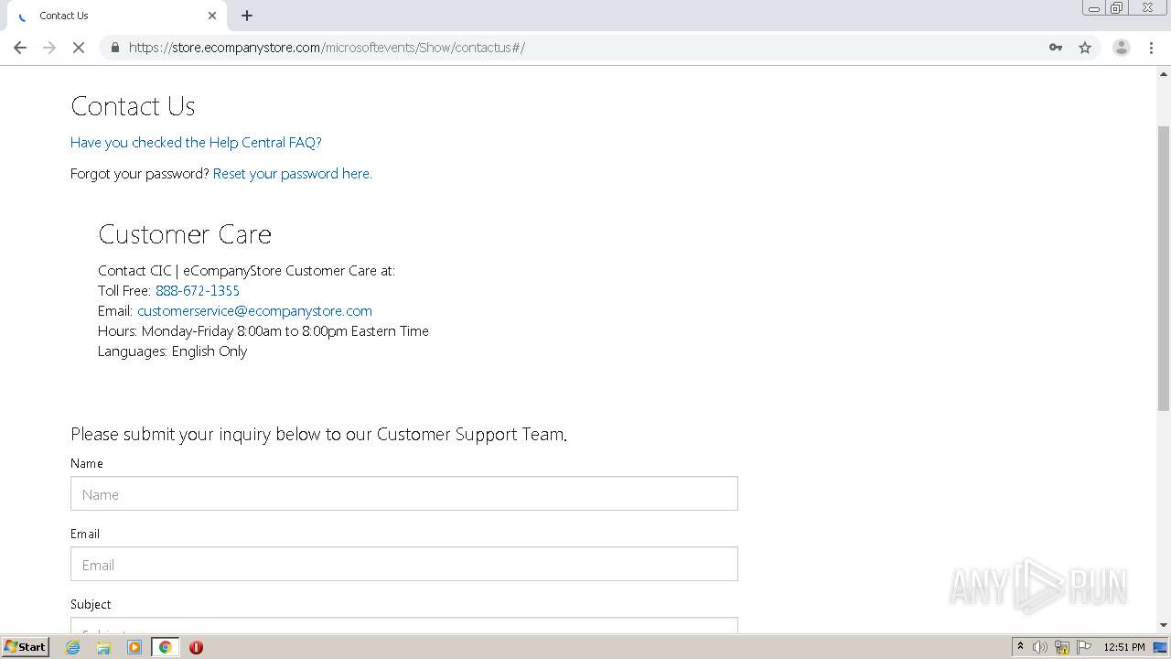Open the Windows Start menu
1171x659 pixels.
(x=25, y=647)
